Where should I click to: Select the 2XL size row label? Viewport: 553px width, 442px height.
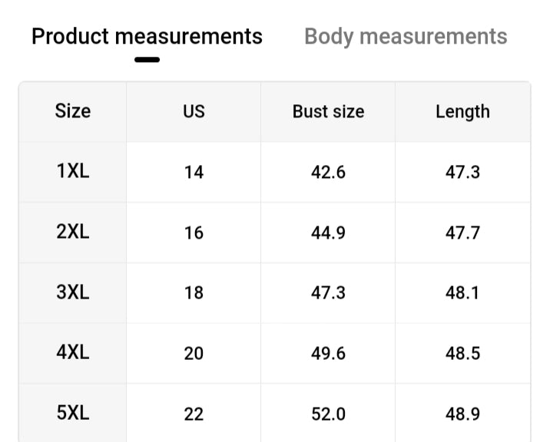pyautogui.click(x=73, y=232)
